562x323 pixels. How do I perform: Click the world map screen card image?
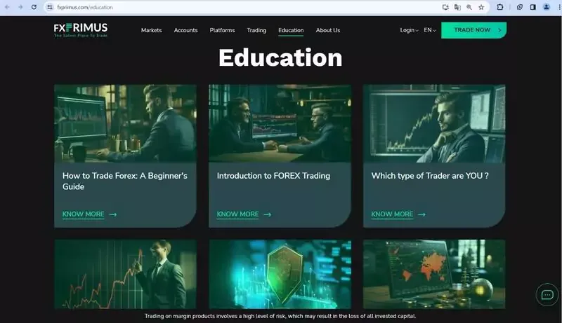click(x=434, y=274)
